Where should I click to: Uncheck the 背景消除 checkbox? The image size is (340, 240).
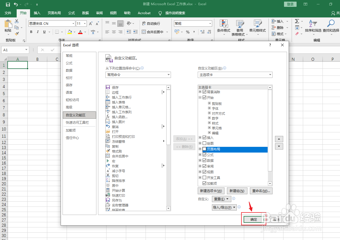[x=205, y=92]
